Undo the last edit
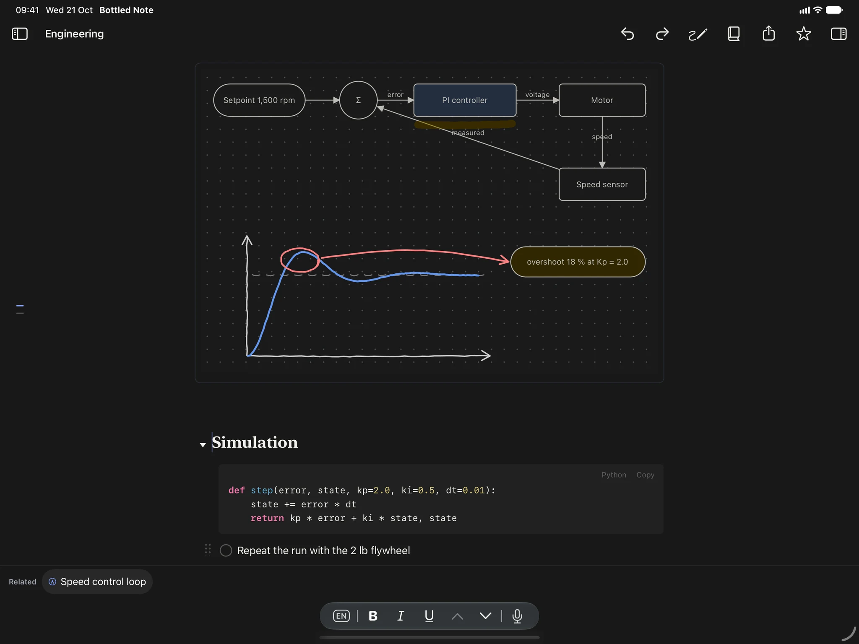Viewport: 859px width, 644px height. pyautogui.click(x=627, y=34)
